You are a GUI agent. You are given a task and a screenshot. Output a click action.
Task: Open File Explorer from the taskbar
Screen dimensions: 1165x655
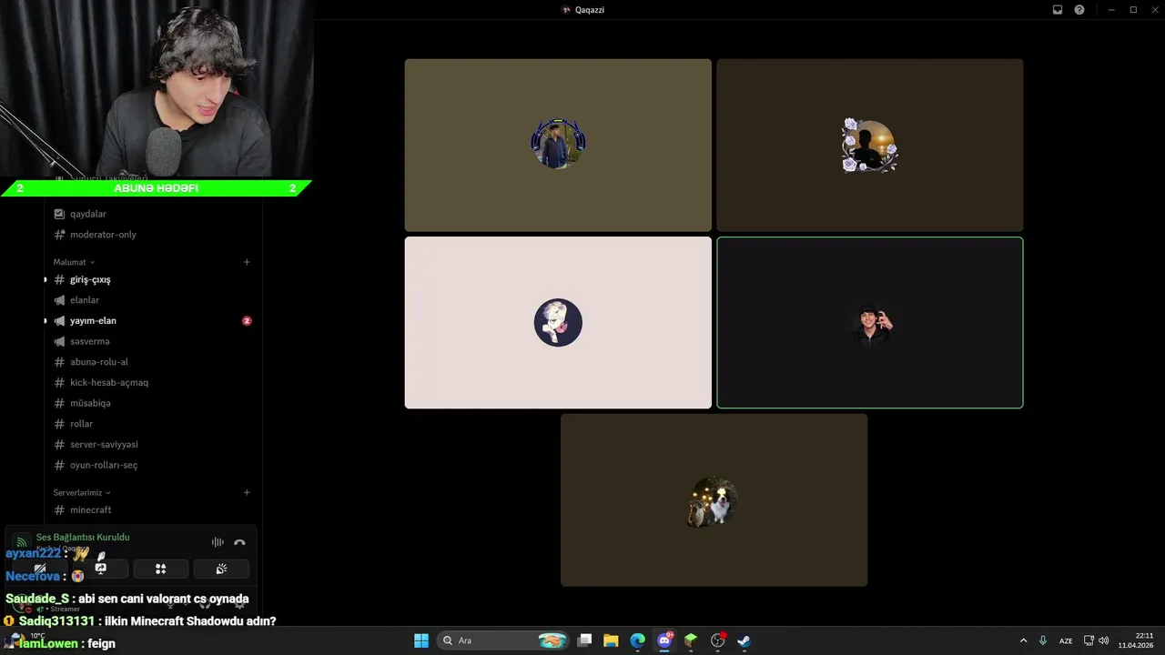coord(611,640)
